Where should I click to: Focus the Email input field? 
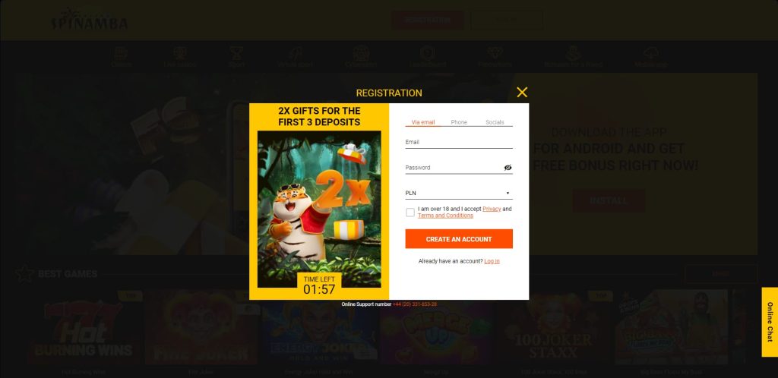click(458, 142)
